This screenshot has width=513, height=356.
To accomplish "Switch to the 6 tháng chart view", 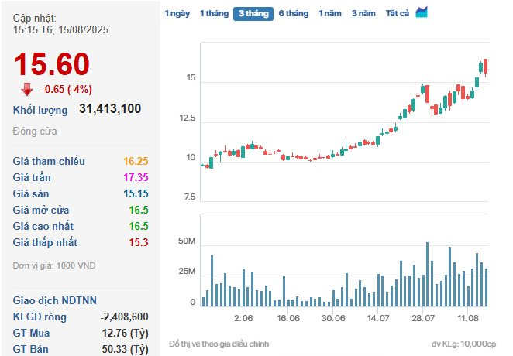I will (293, 13).
